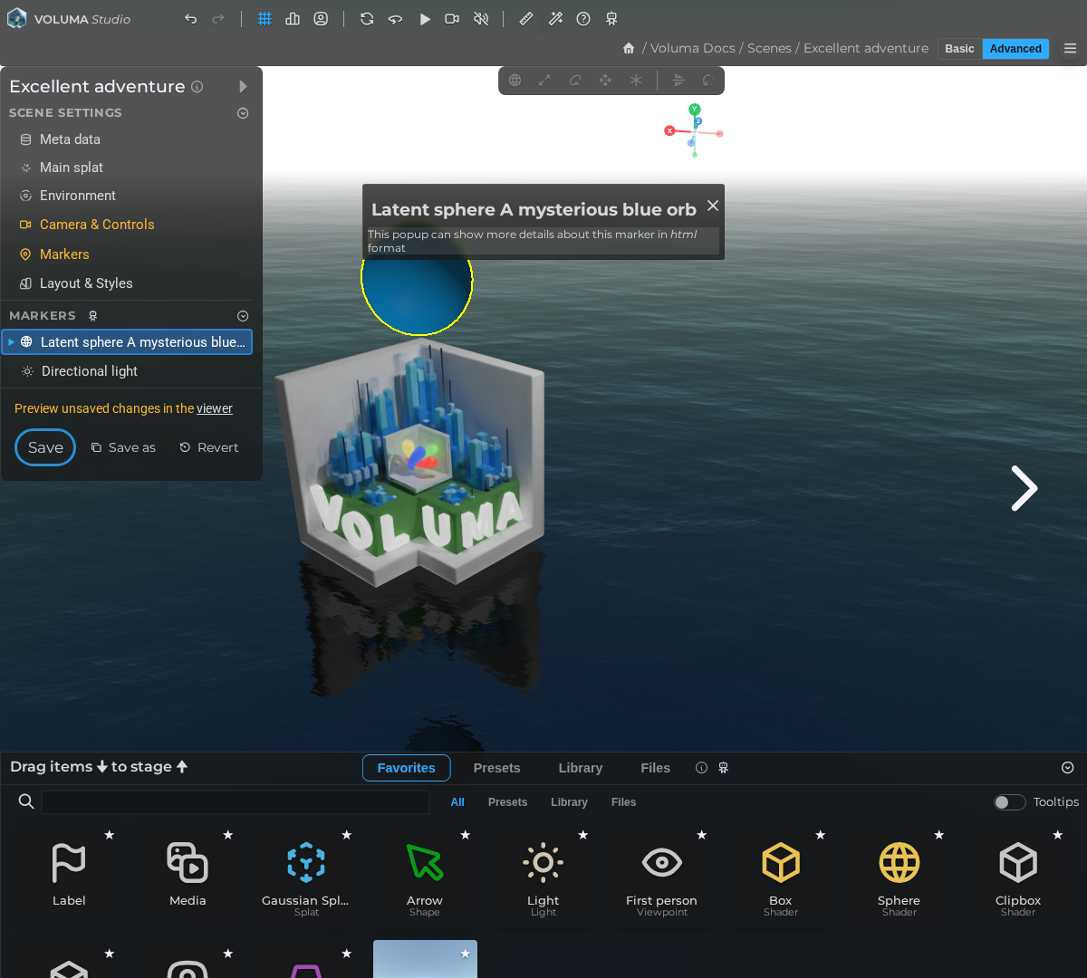Show info for Excellent adventure title
1087x978 pixels.
pyautogui.click(x=197, y=86)
